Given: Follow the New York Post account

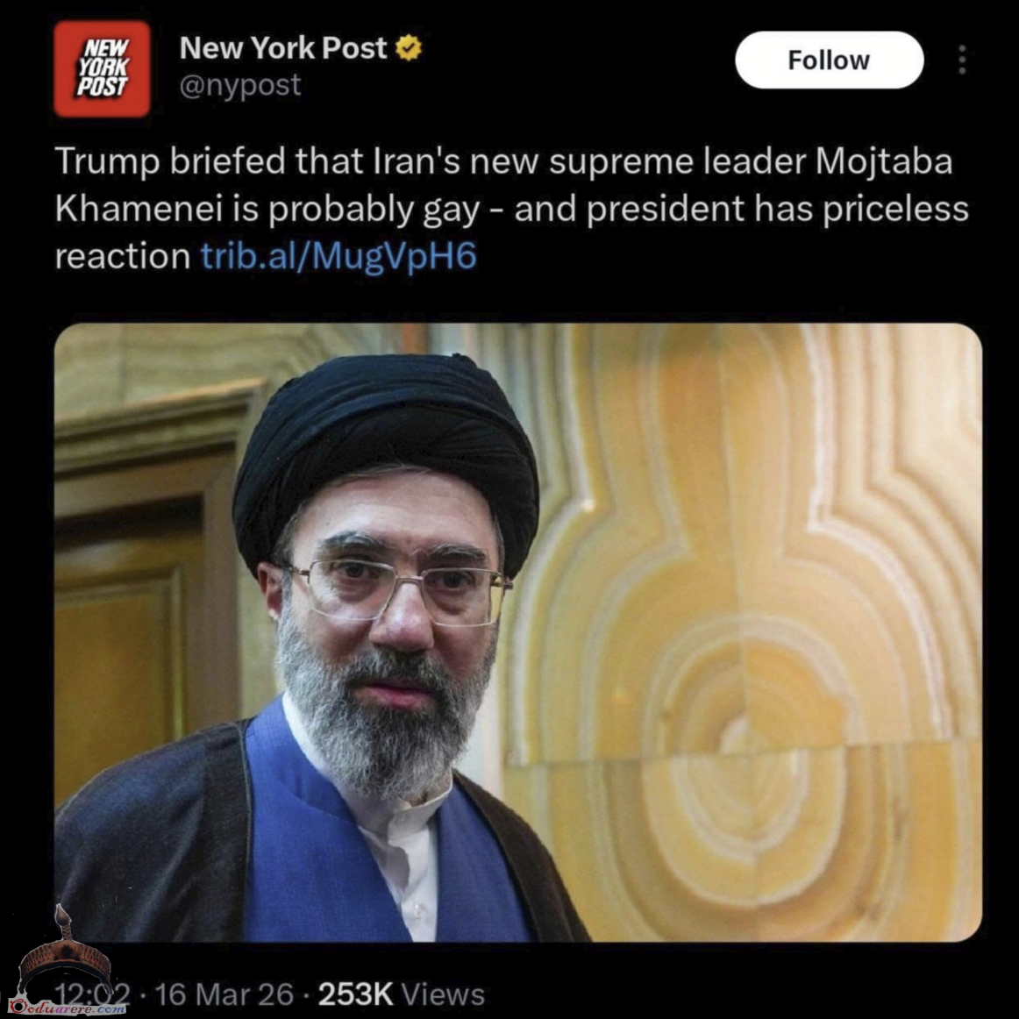Looking at the screenshot, I should point(830,60).
